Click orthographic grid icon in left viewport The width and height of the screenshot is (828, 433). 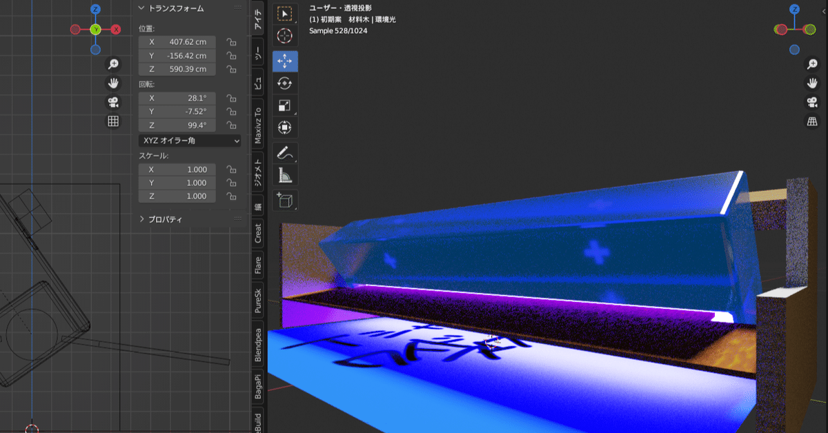(113, 121)
